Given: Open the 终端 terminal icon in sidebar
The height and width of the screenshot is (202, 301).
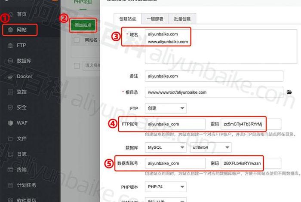Looking at the screenshot, I should (x=9, y=170).
